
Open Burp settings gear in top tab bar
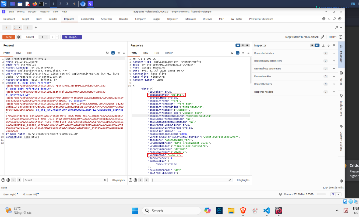(x=340, y=19)
